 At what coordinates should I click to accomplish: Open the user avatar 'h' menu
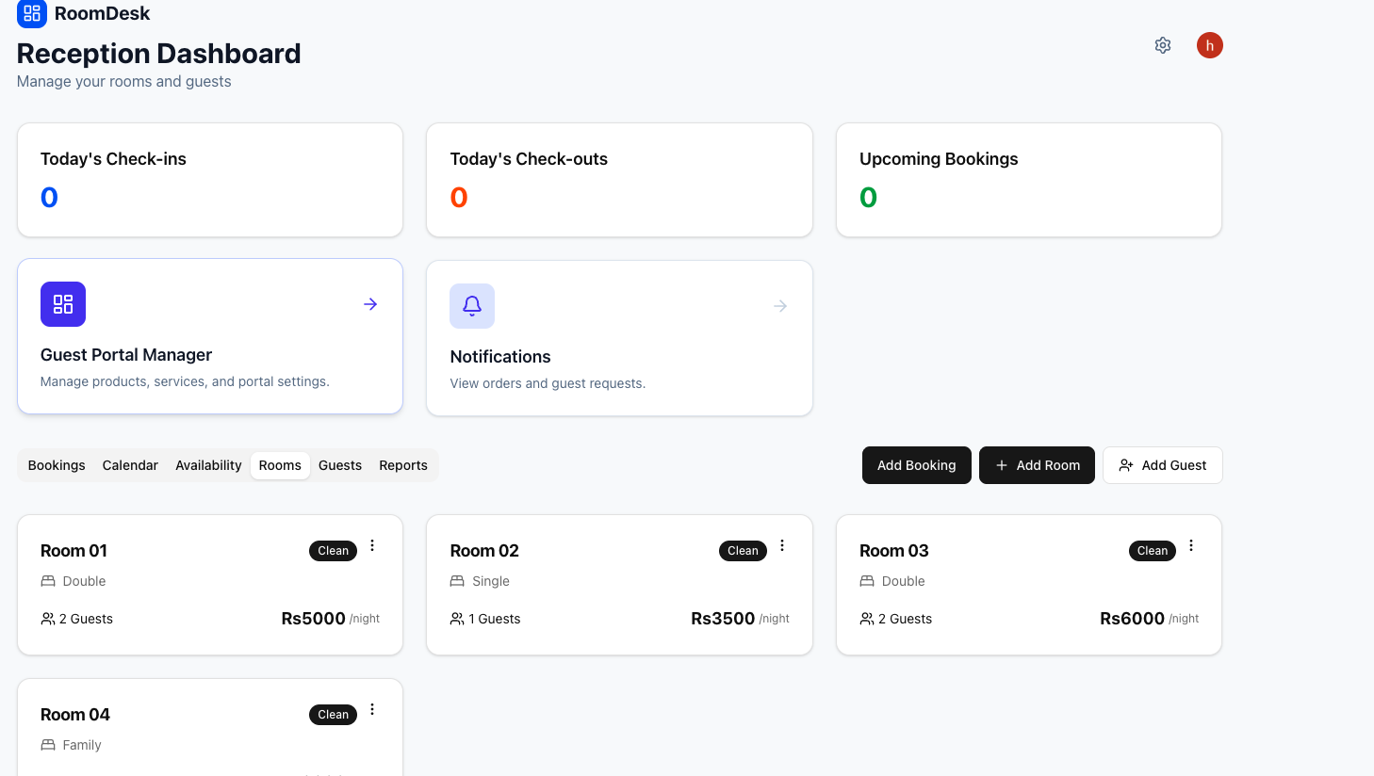(1210, 45)
